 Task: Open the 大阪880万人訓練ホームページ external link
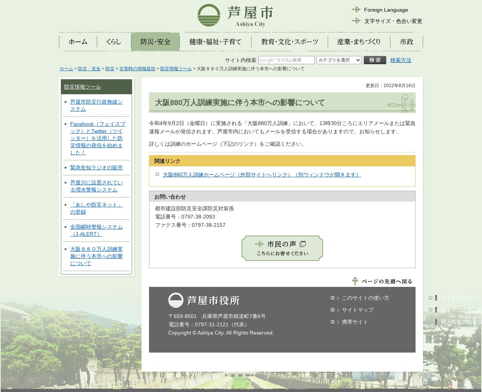(262, 175)
